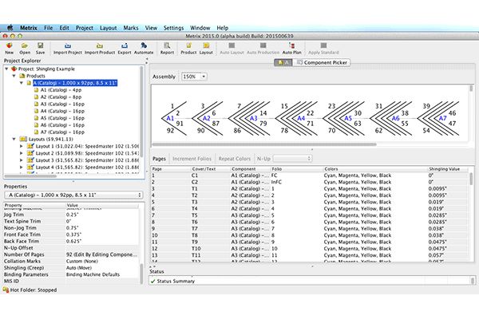
Task: Open the Settings menu
Action: tap(173, 28)
